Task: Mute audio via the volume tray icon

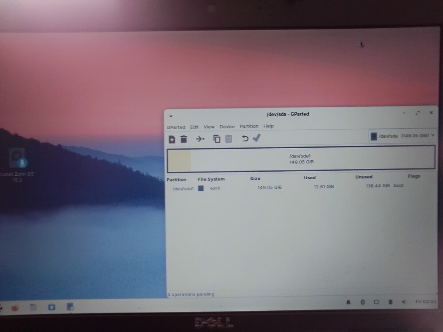Action: coord(404,302)
